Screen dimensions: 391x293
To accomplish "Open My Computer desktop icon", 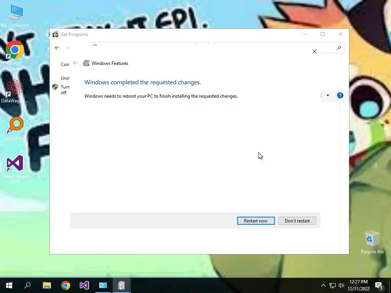I will click(x=15, y=16).
